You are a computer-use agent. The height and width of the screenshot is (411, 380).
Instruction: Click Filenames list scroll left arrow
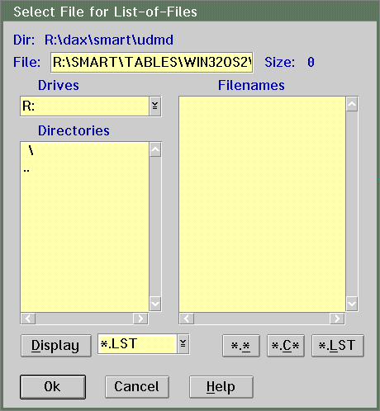pyautogui.click(x=187, y=319)
